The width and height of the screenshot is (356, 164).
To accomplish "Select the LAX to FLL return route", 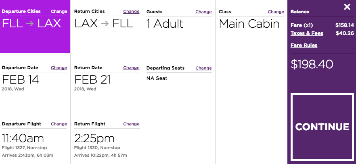I will 103,24.
